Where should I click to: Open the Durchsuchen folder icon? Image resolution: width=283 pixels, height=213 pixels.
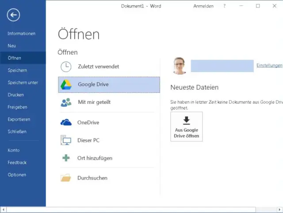point(66,178)
